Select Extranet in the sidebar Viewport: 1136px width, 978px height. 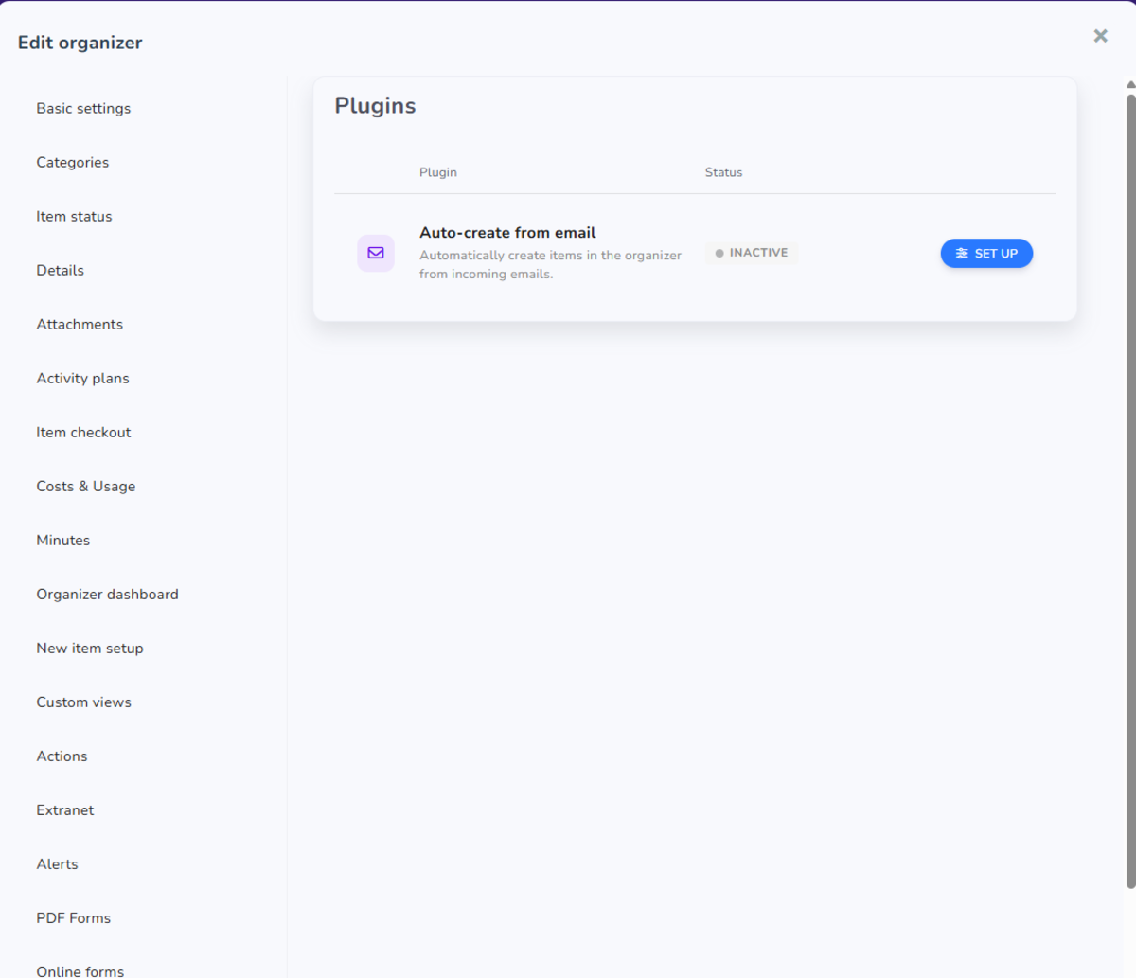pyautogui.click(x=64, y=809)
